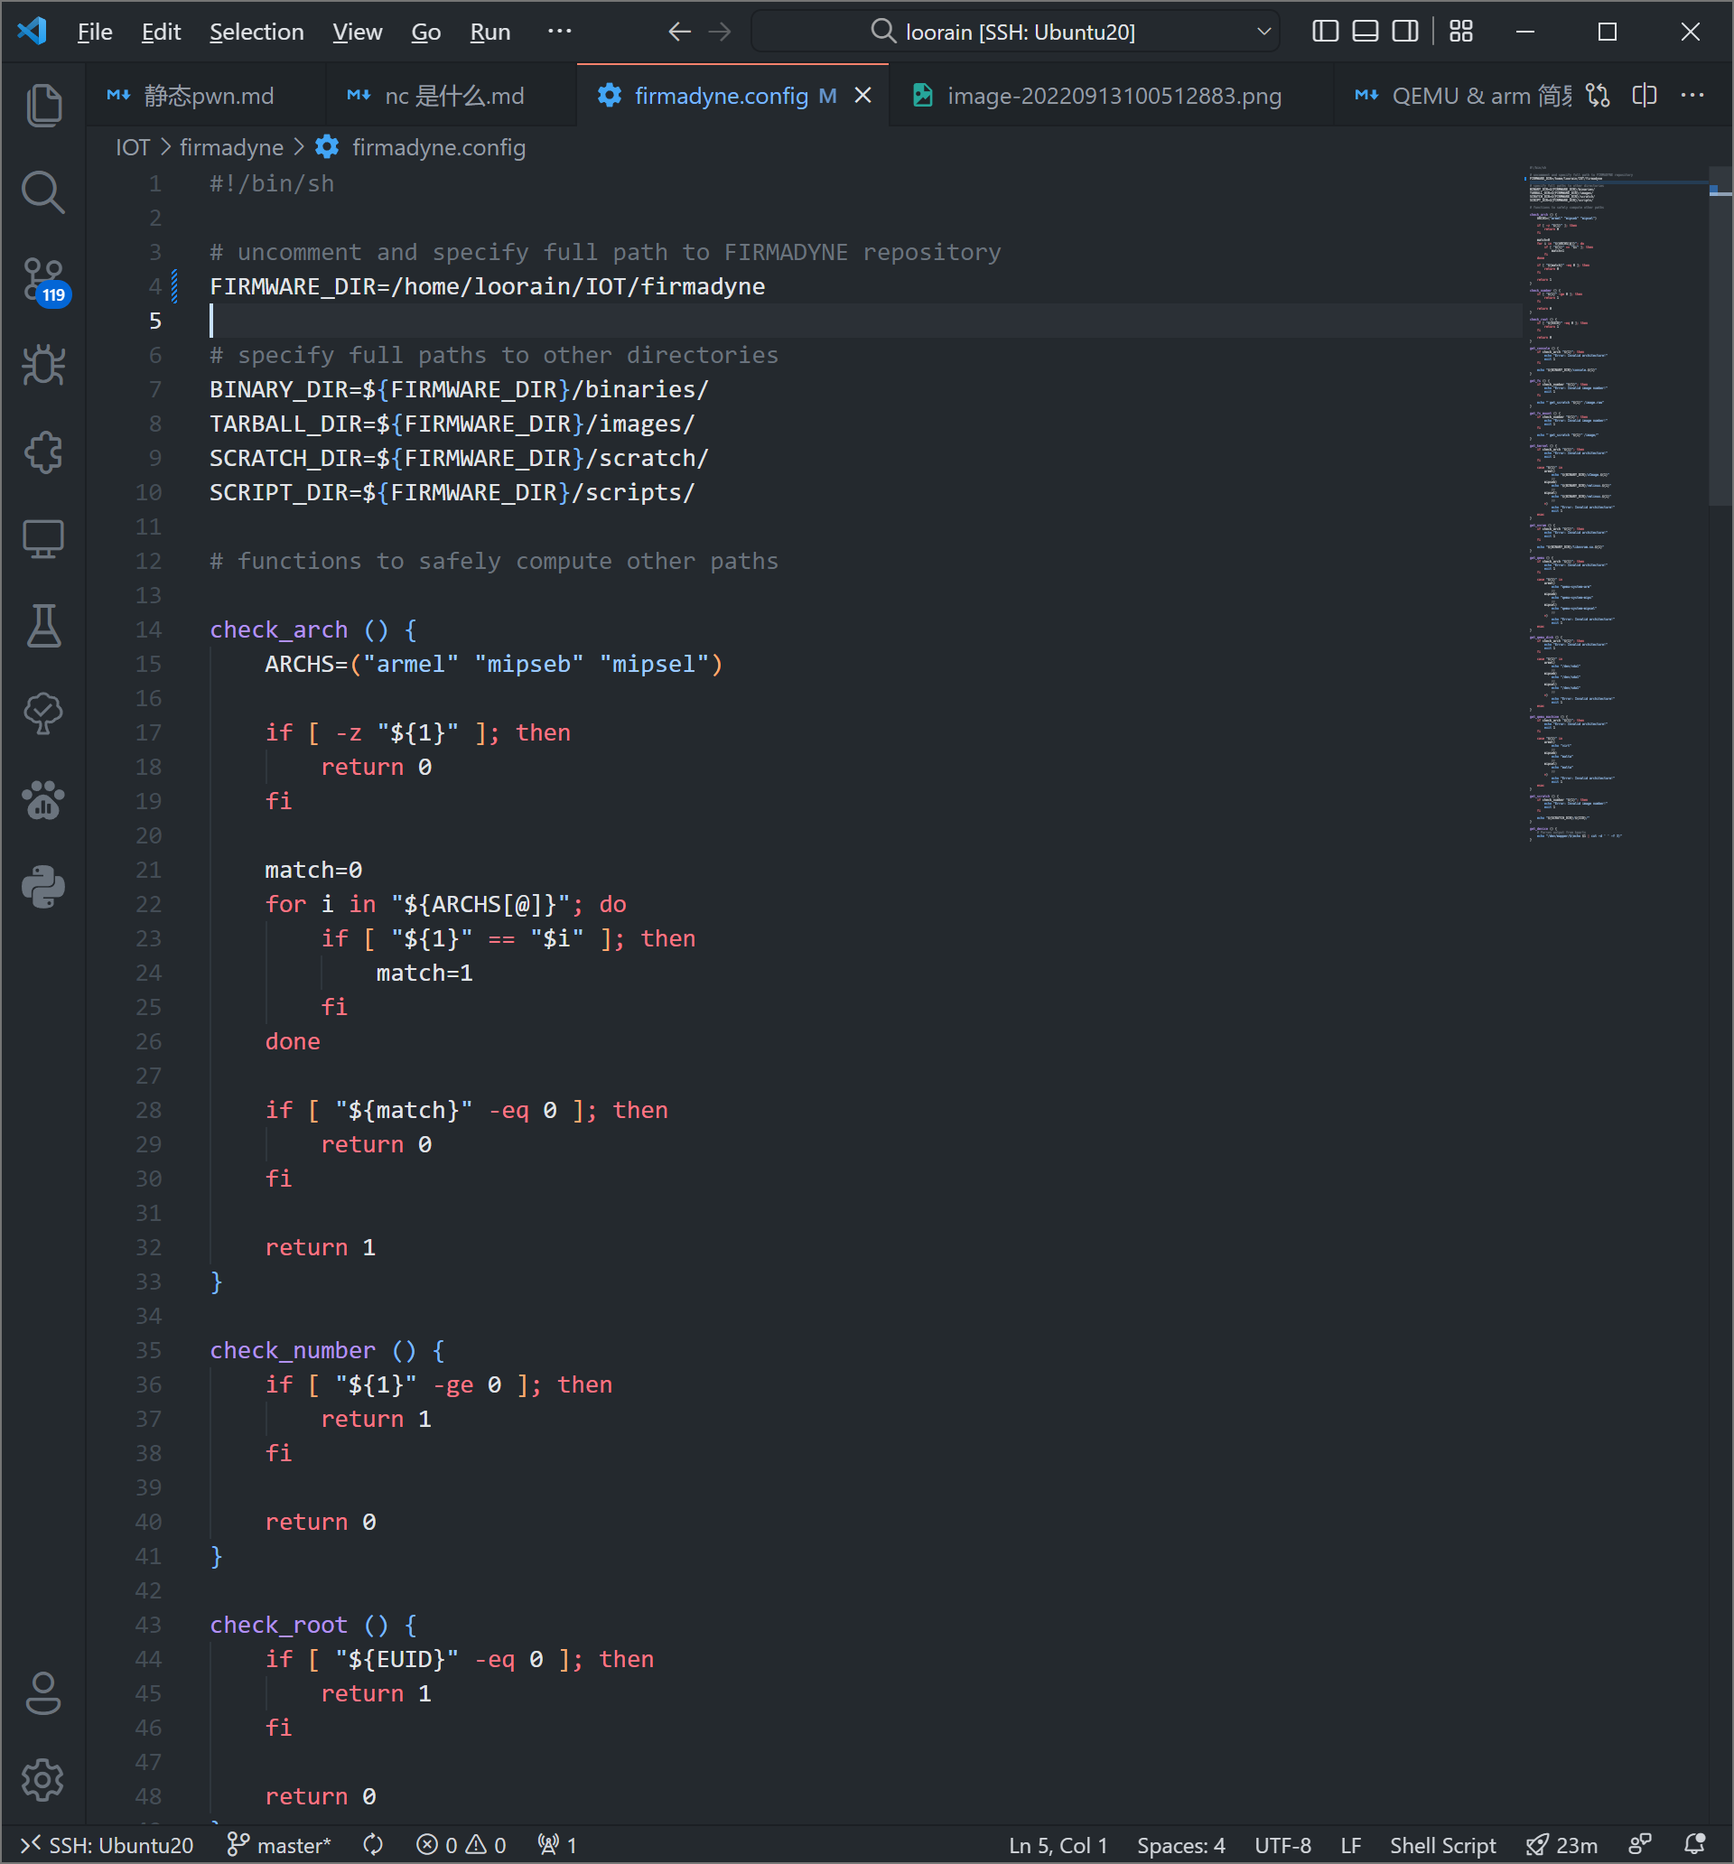
Task: Expand the overflow menu ellipsis in menu bar
Action: coord(560,32)
